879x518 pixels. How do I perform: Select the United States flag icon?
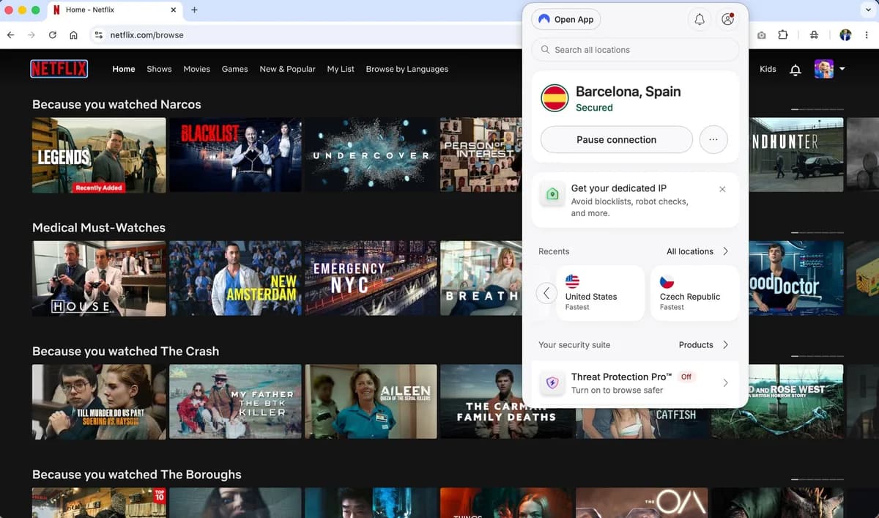click(572, 281)
